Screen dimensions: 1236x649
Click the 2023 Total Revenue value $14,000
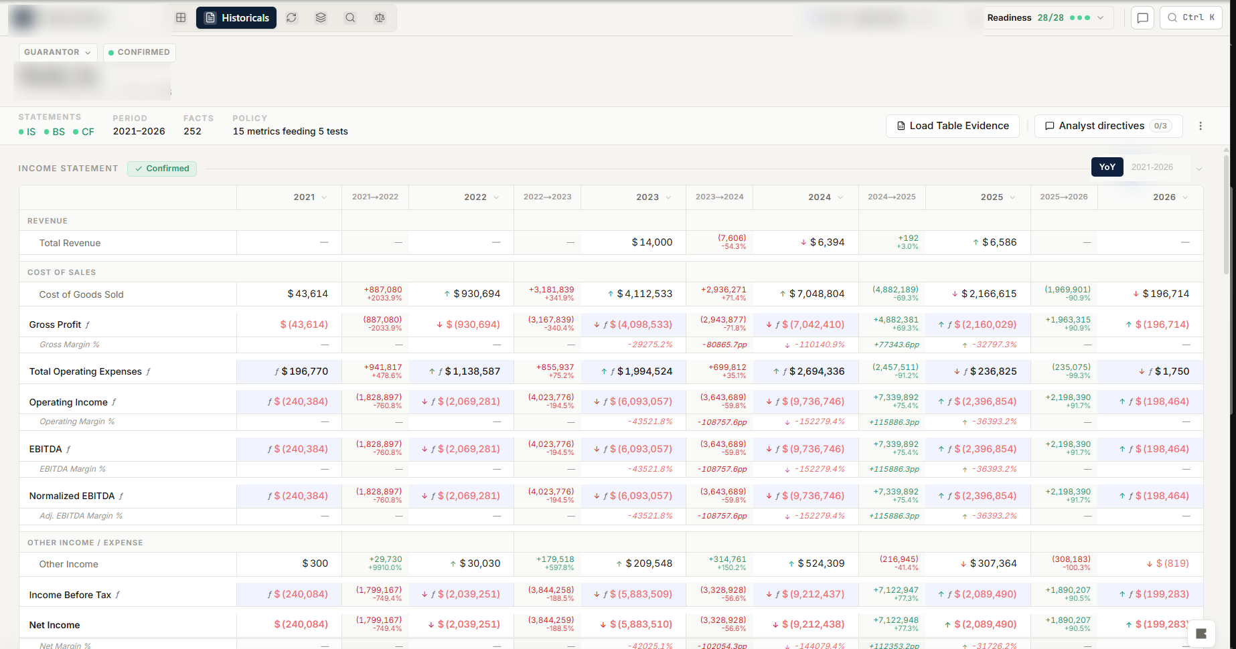(652, 242)
